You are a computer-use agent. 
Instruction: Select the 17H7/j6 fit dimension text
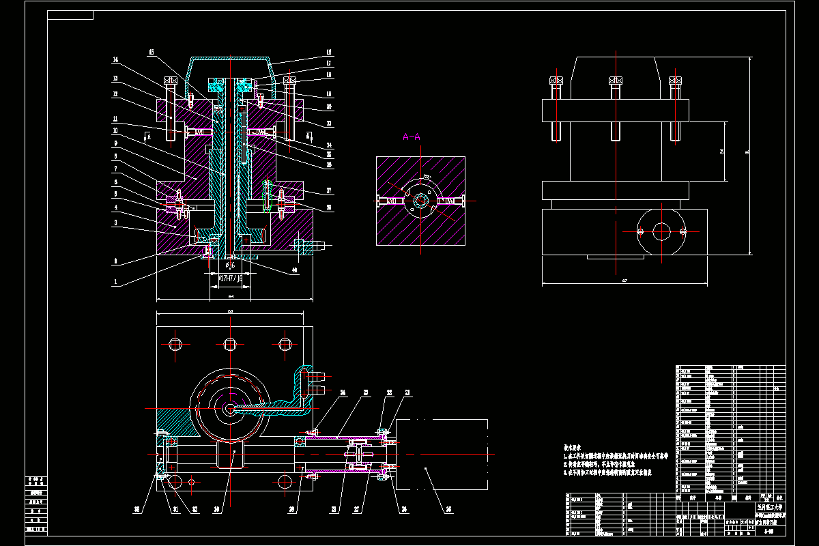coord(231,278)
